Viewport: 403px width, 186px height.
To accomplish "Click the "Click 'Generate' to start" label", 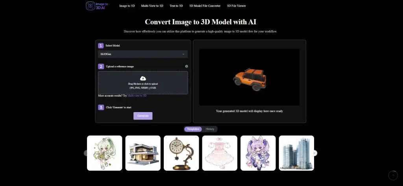I will [x=118, y=107].
